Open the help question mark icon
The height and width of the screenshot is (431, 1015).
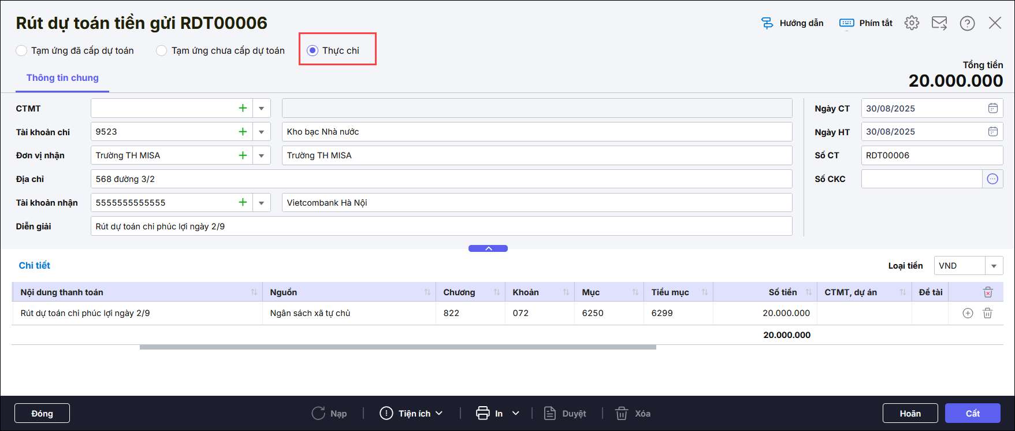click(x=967, y=23)
